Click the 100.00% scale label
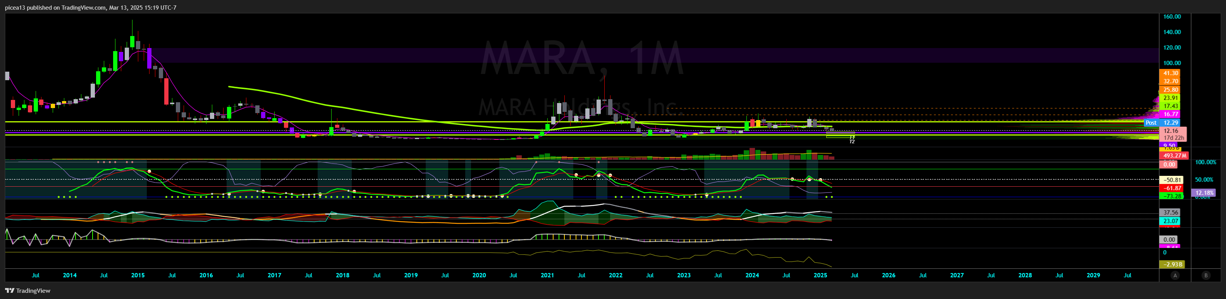Viewport: 1226px width, 299px height. pos(1205,162)
